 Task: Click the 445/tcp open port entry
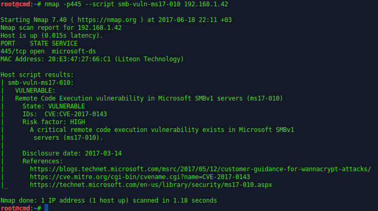click(x=23, y=51)
